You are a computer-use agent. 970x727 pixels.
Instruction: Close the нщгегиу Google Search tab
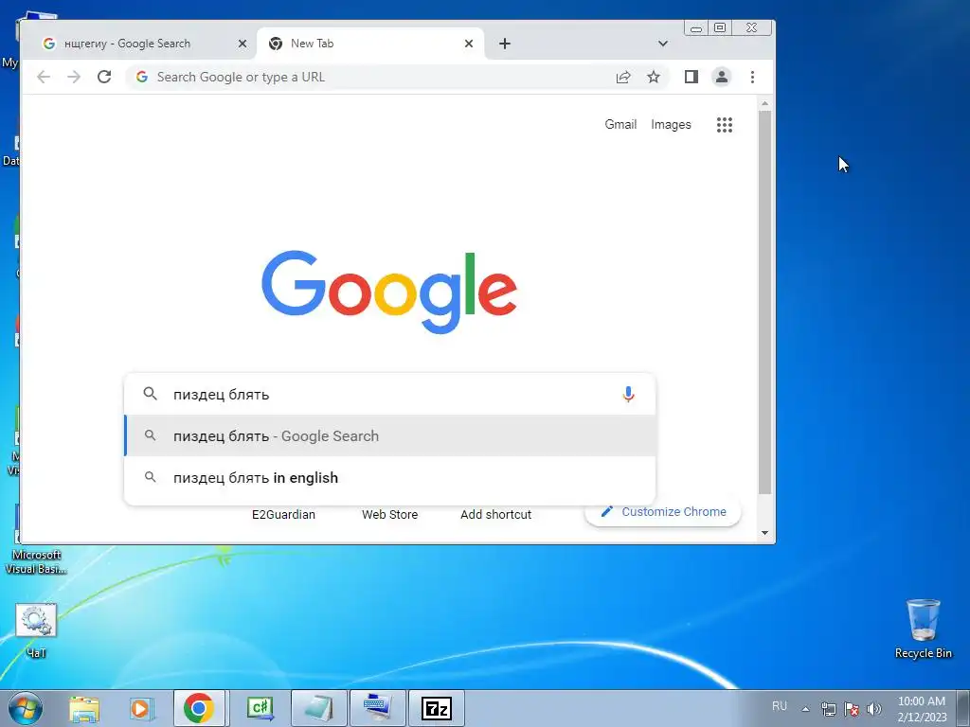(x=242, y=44)
